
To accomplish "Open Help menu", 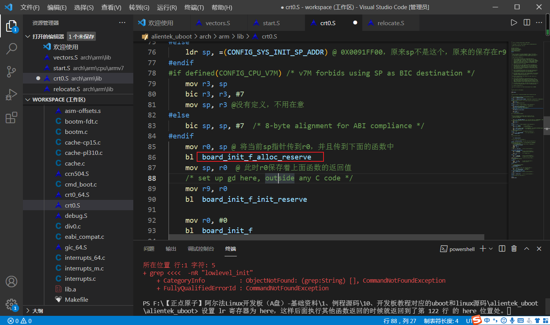I will coord(222,7).
